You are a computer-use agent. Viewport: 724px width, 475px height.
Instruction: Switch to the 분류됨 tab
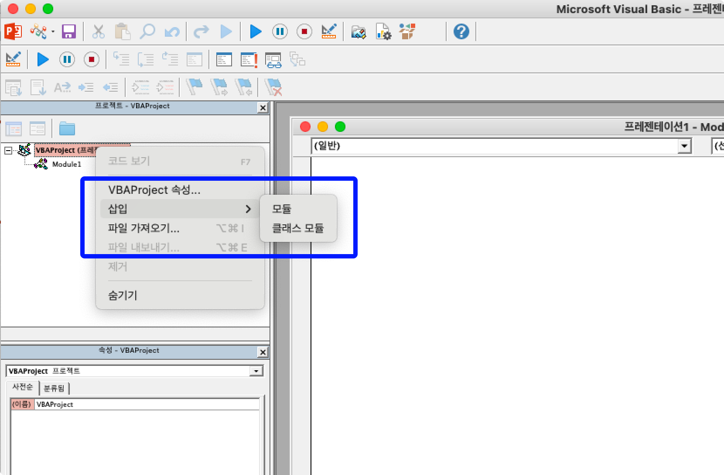tap(54, 388)
